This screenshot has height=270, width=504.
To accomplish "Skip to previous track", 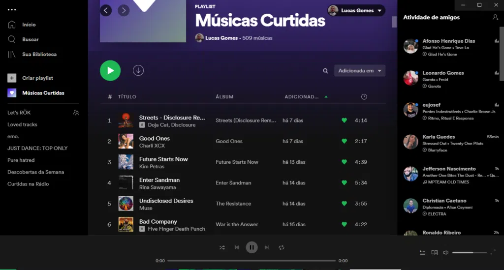I will click(237, 247).
